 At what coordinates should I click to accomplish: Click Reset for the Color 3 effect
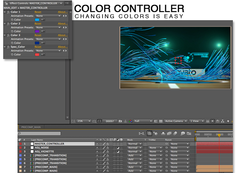click(38, 35)
